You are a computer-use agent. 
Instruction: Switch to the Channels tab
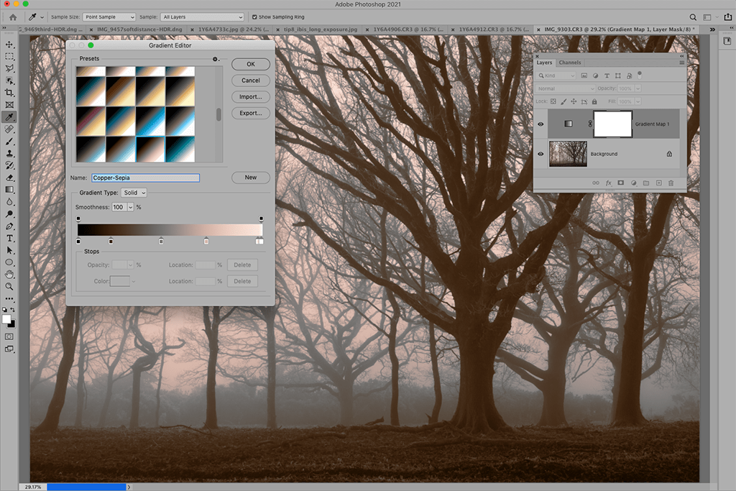[570, 63]
